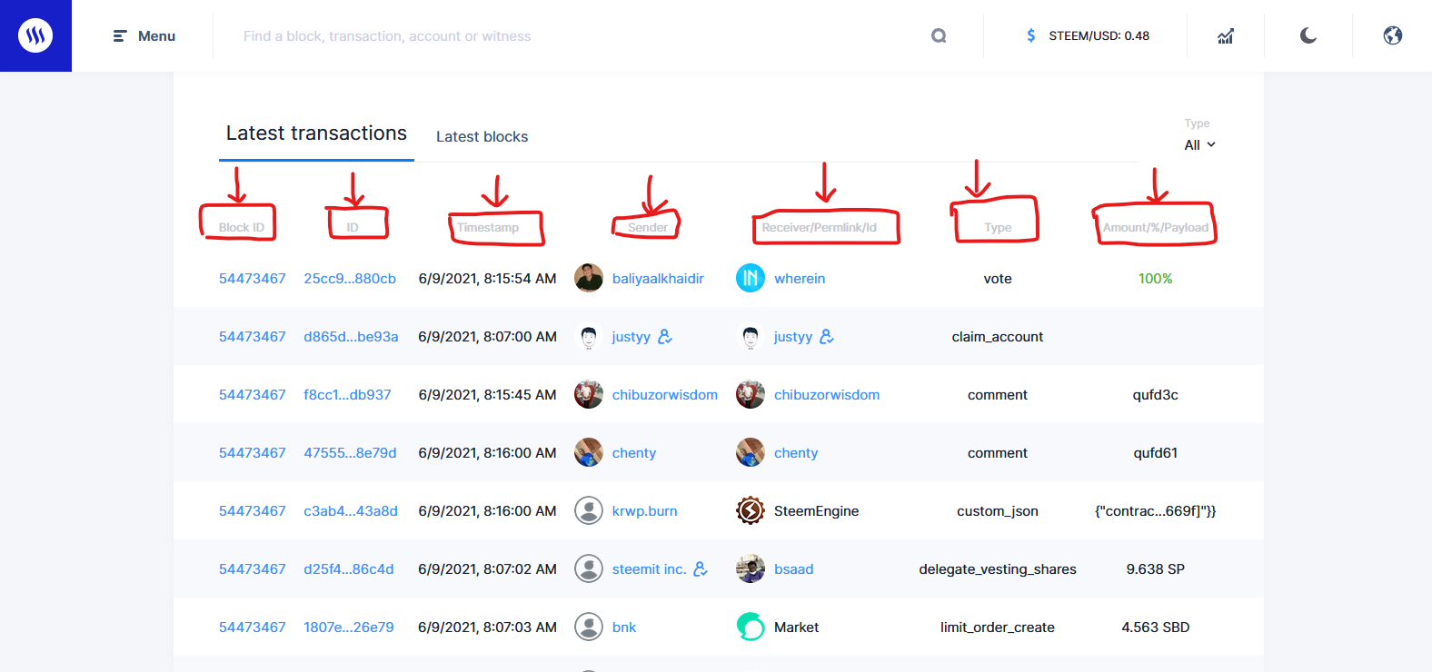
Task: Open the justyy link in the Receiver column
Action: (x=793, y=337)
